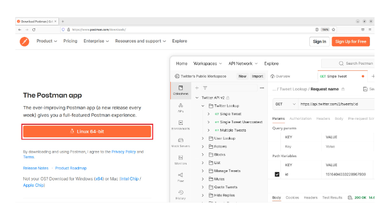The height and width of the screenshot is (219, 391).
Task: Click the Save icon near Request name
Action: (365, 89)
